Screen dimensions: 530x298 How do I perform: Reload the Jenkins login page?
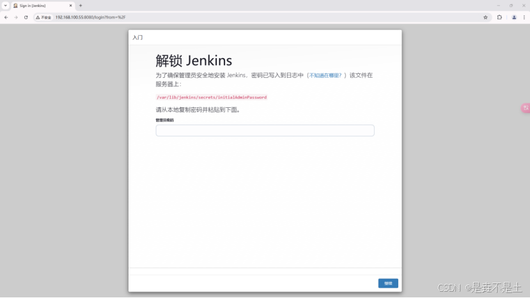(26, 17)
